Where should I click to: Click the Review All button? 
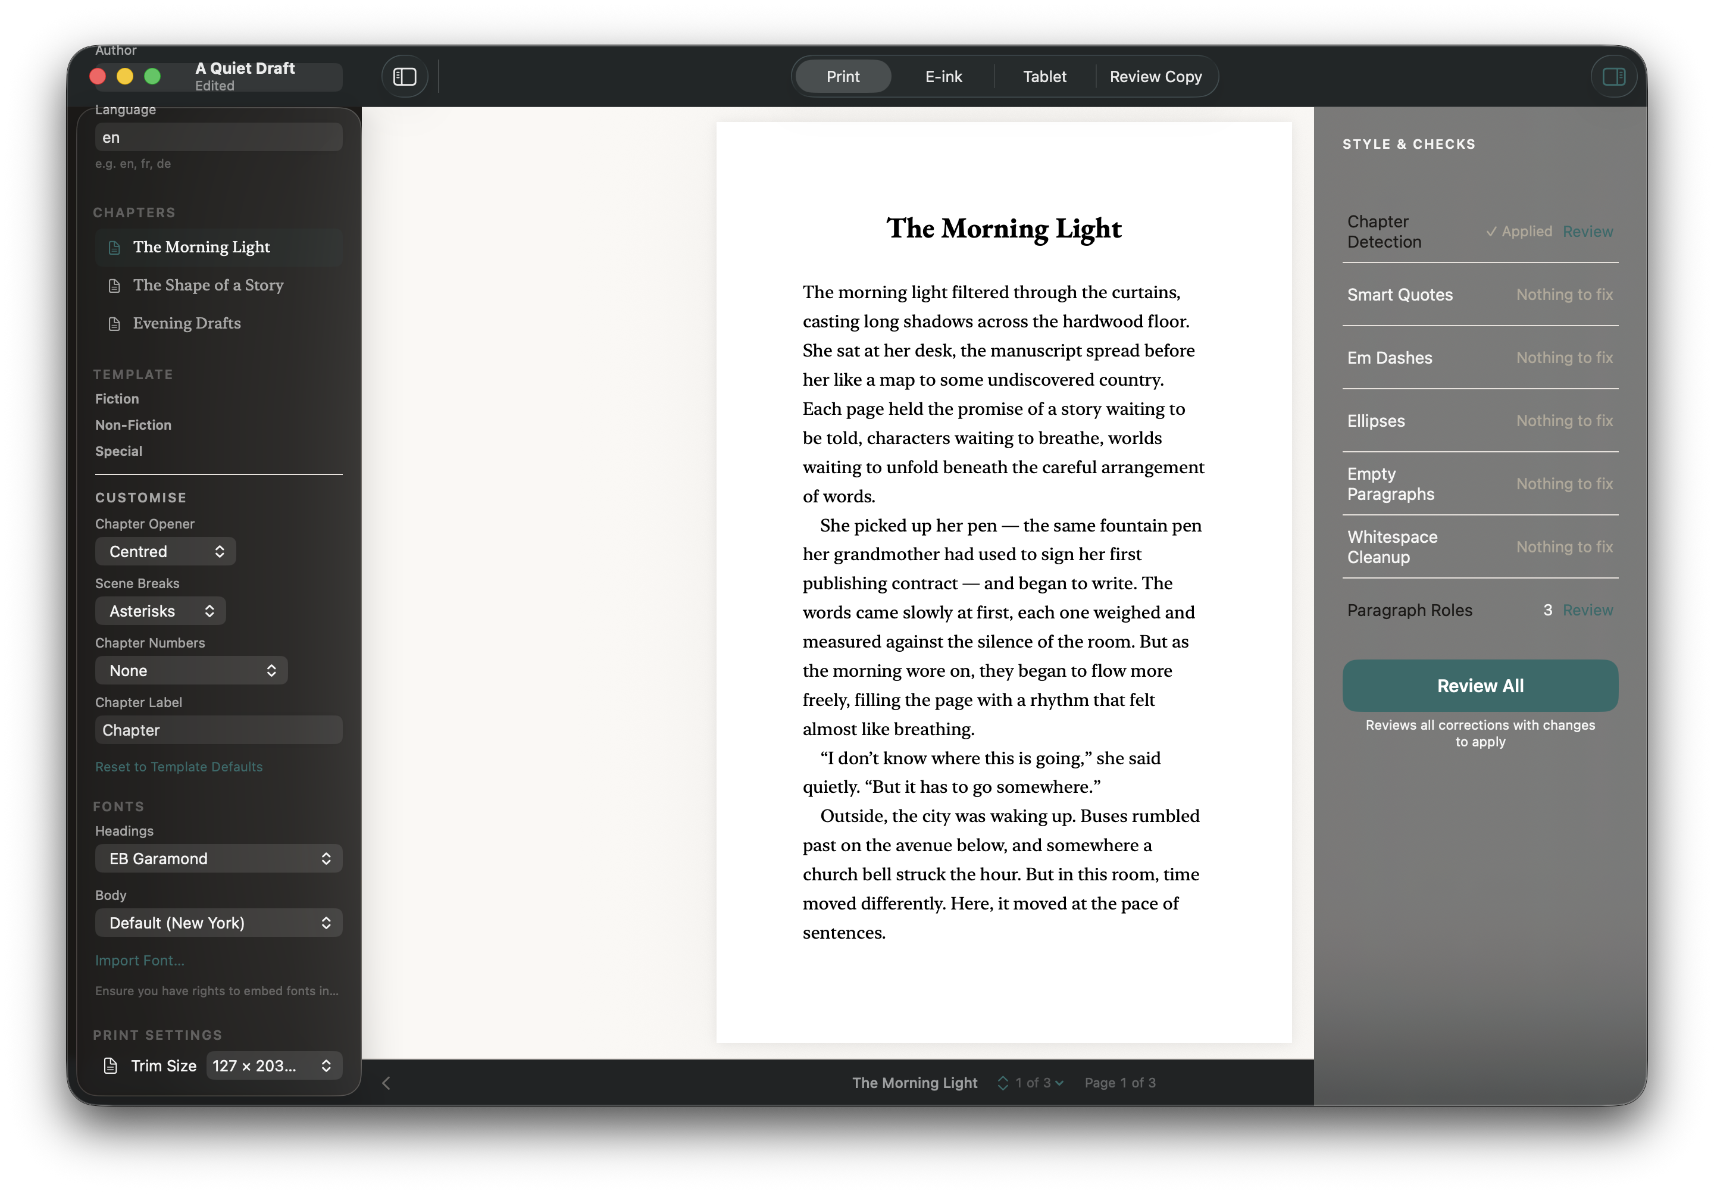1480,684
